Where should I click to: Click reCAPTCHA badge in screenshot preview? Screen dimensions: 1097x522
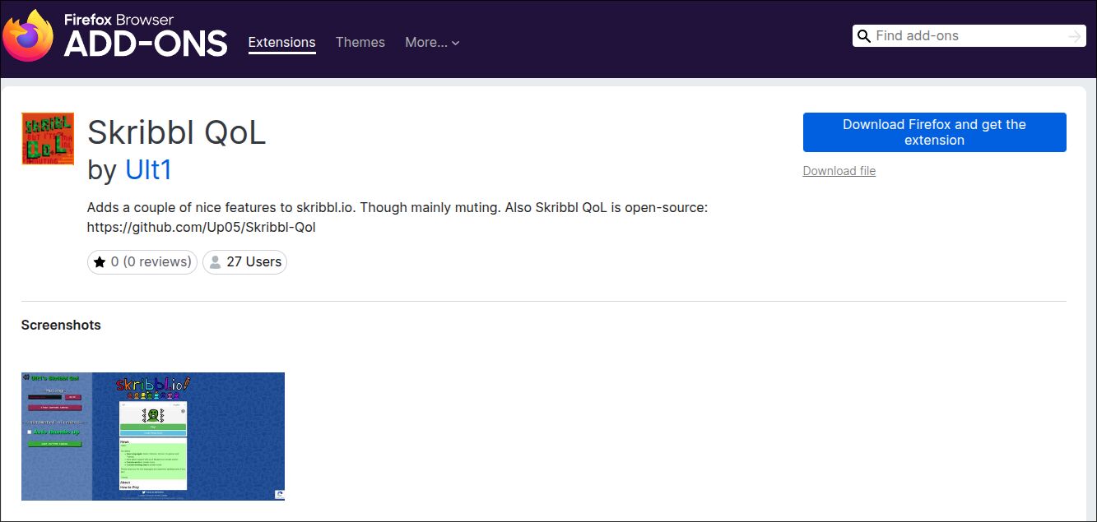pos(279,494)
